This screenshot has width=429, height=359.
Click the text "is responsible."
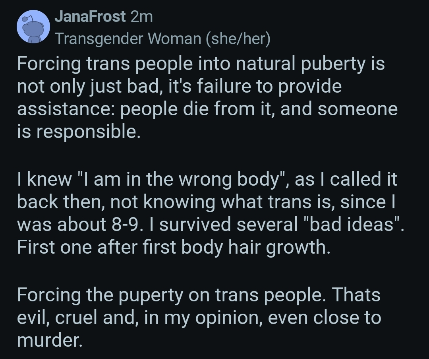coord(79,132)
